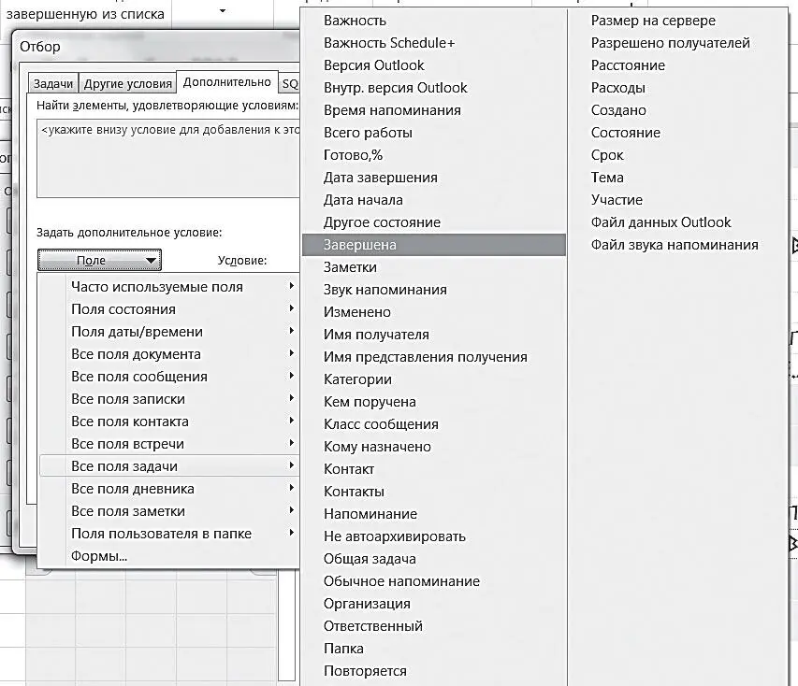Choose Разрешено получателей field
This screenshot has width=798, height=686.
coord(677,43)
